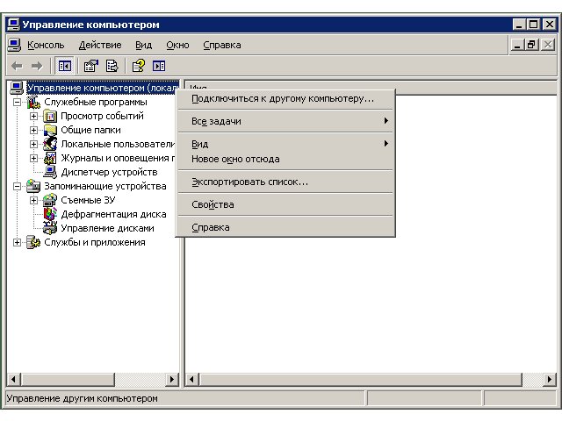Click the Export list toolbar icon
562x421 pixels.
pyautogui.click(x=112, y=66)
